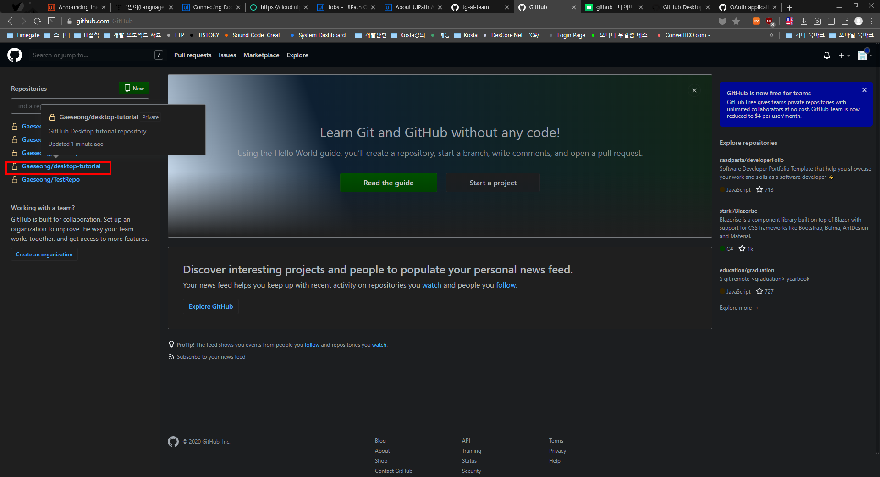Open Pull requests in top navigation
The width and height of the screenshot is (880, 477).
pos(192,55)
